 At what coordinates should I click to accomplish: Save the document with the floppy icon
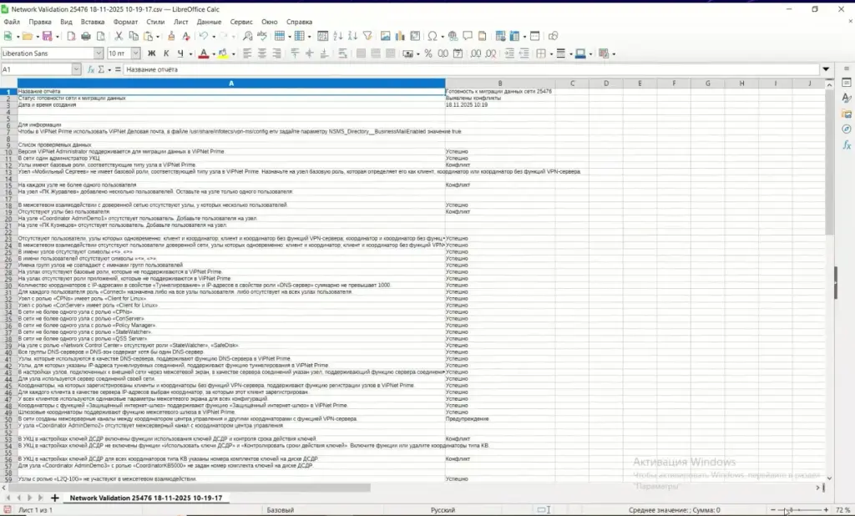(x=47, y=36)
